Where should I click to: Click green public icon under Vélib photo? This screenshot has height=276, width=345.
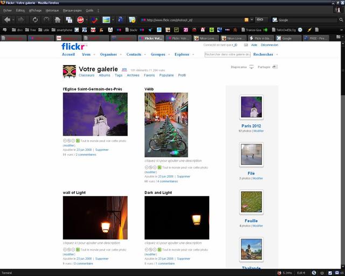pos(160,167)
